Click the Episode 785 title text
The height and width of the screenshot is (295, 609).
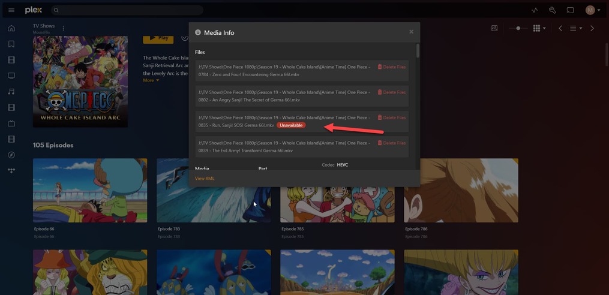pyautogui.click(x=292, y=229)
